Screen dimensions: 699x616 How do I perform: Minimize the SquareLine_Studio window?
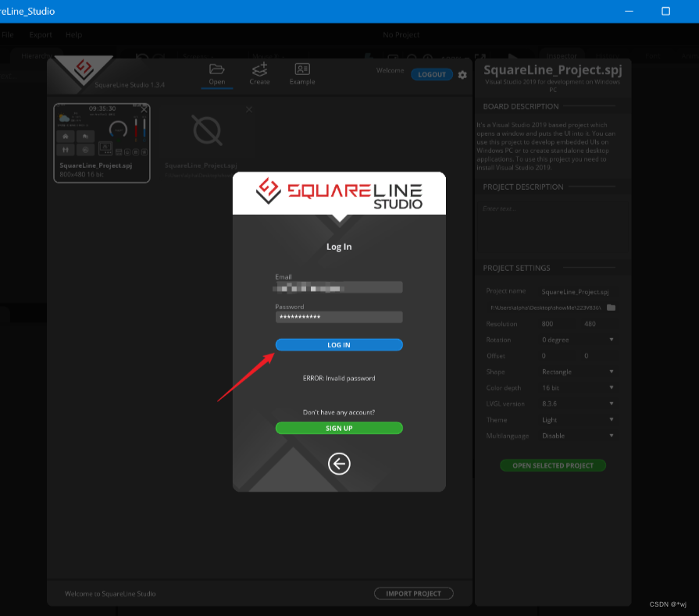click(x=629, y=11)
